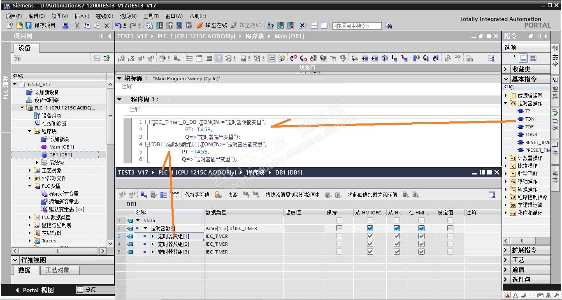Expand 收藏夹 section in instructions
Image resolution: width=562 pixels, height=300 pixels.
coord(506,69)
